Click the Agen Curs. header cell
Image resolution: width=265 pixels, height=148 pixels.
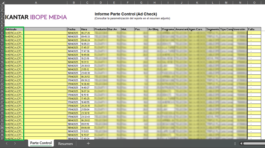[197, 29]
